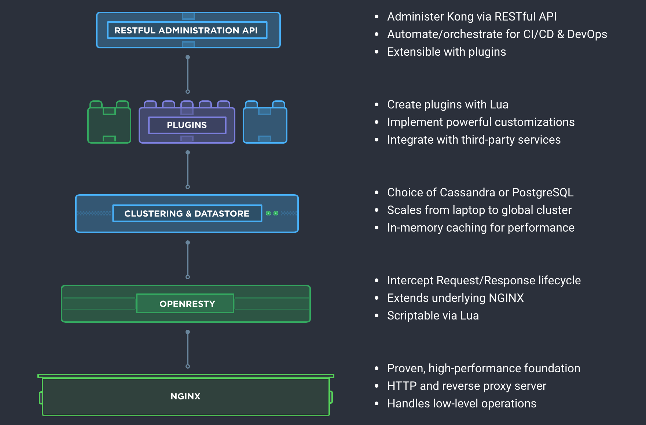Click the OPENRESTY layer block

186,304
